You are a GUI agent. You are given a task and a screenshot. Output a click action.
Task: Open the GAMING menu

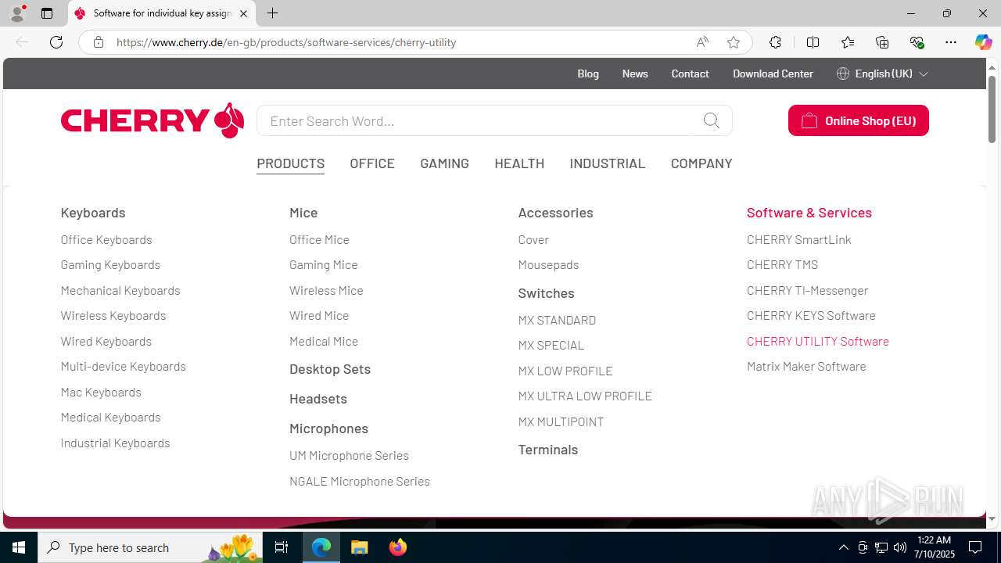444,163
